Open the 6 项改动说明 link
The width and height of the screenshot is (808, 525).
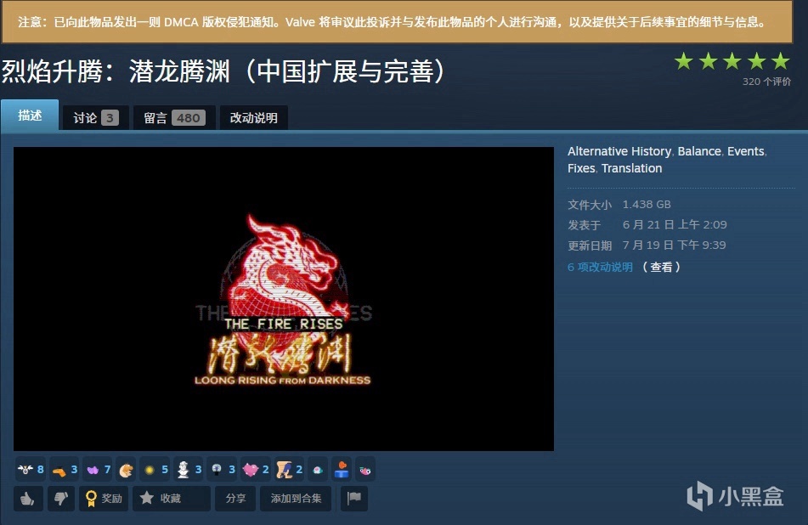[x=600, y=267]
